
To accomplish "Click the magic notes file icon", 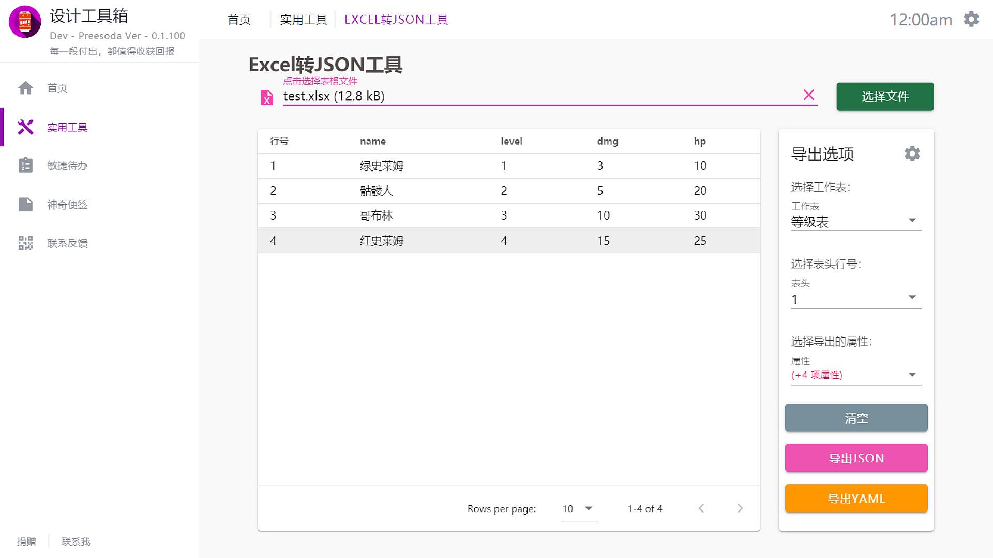I will [x=25, y=205].
